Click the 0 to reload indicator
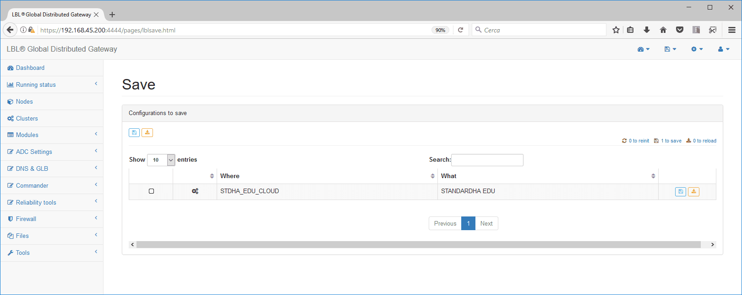The image size is (742, 295). click(x=701, y=141)
